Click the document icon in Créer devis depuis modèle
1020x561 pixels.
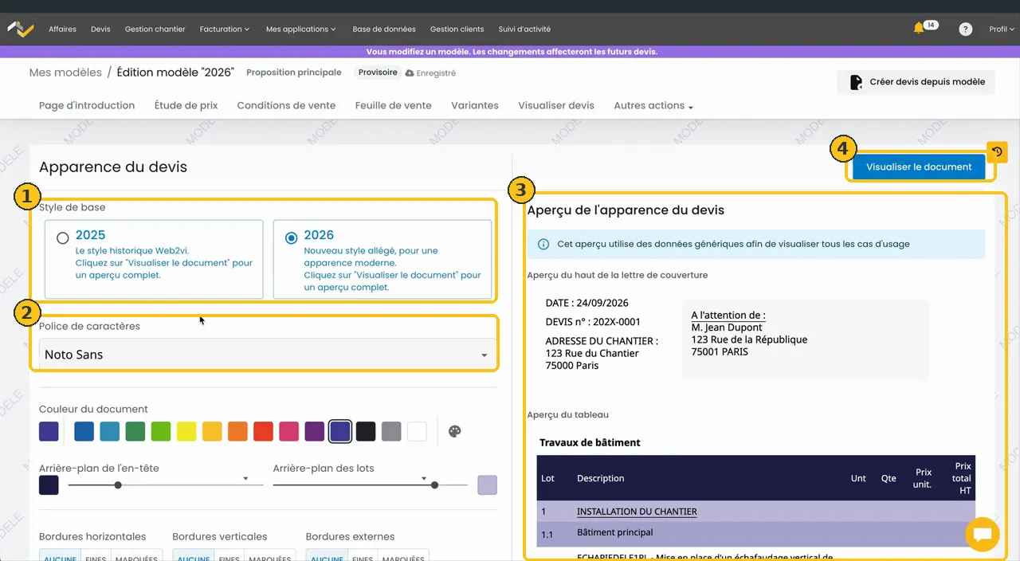(x=856, y=82)
